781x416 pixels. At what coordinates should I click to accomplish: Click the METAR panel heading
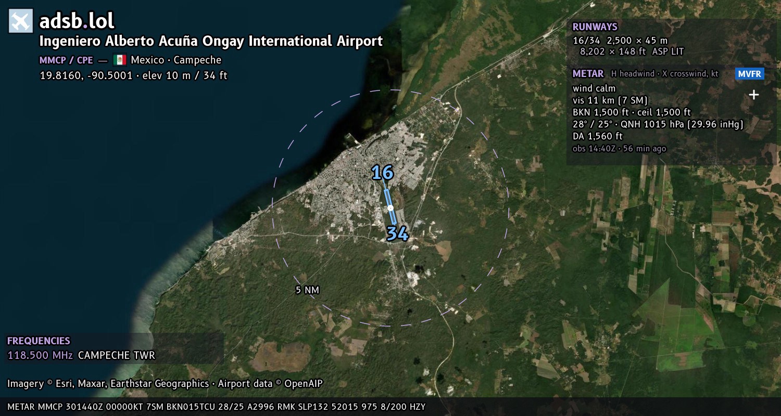tap(588, 74)
